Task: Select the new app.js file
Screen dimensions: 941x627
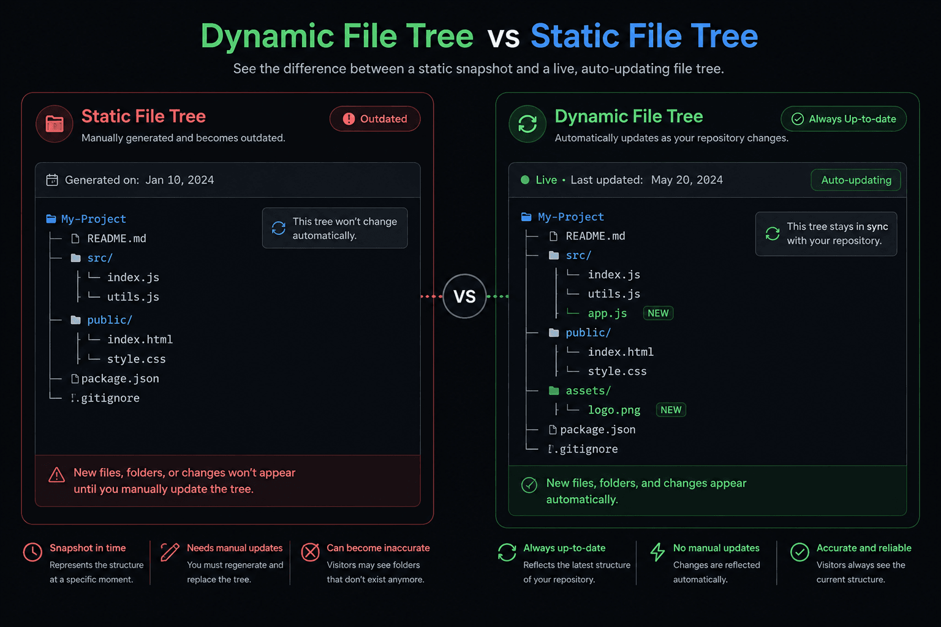Action: [x=607, y=313]
